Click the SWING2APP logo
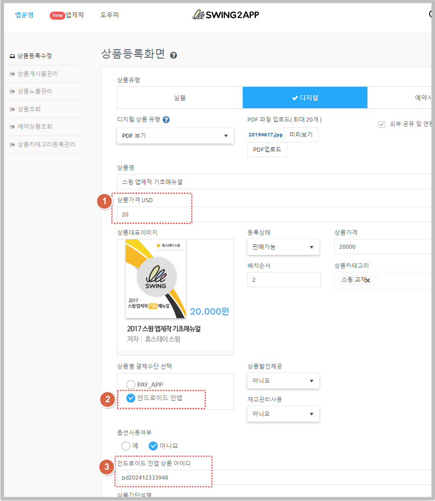The height and width of the screenshot is (501, 435). (x=226, y=15)
